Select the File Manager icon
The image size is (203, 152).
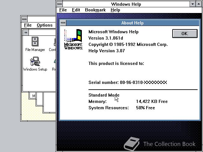click(35, 44)
